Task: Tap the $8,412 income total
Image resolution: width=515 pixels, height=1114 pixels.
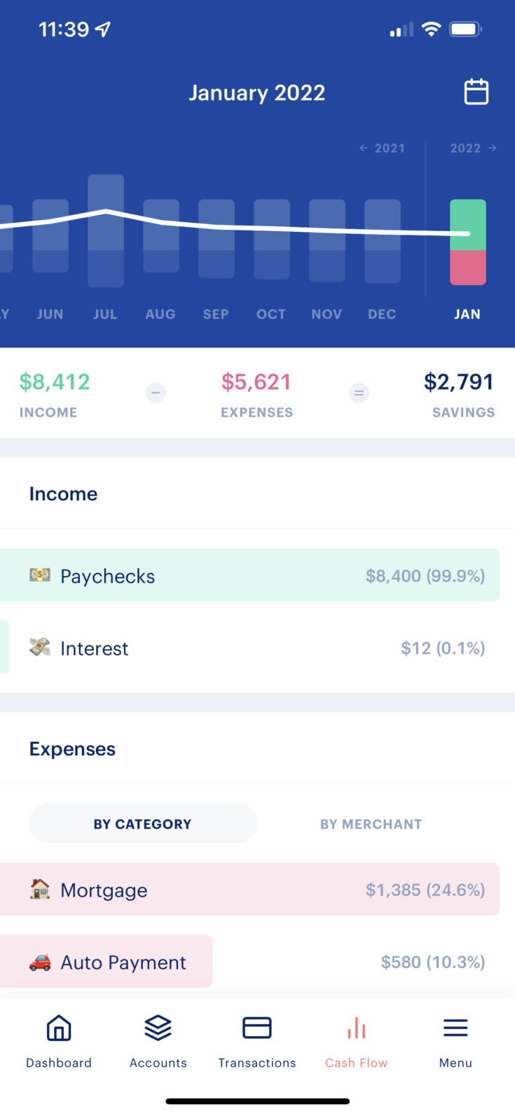Action: click(55, 382)
